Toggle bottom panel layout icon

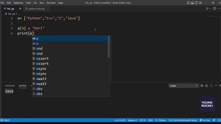tap(192, 3)
